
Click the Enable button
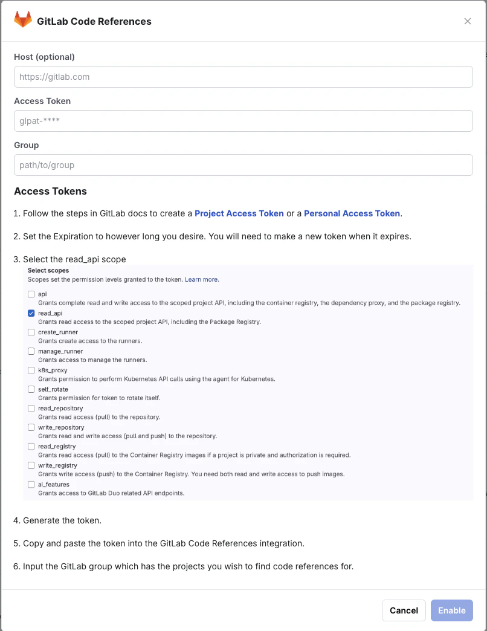(x=451, y=610)
